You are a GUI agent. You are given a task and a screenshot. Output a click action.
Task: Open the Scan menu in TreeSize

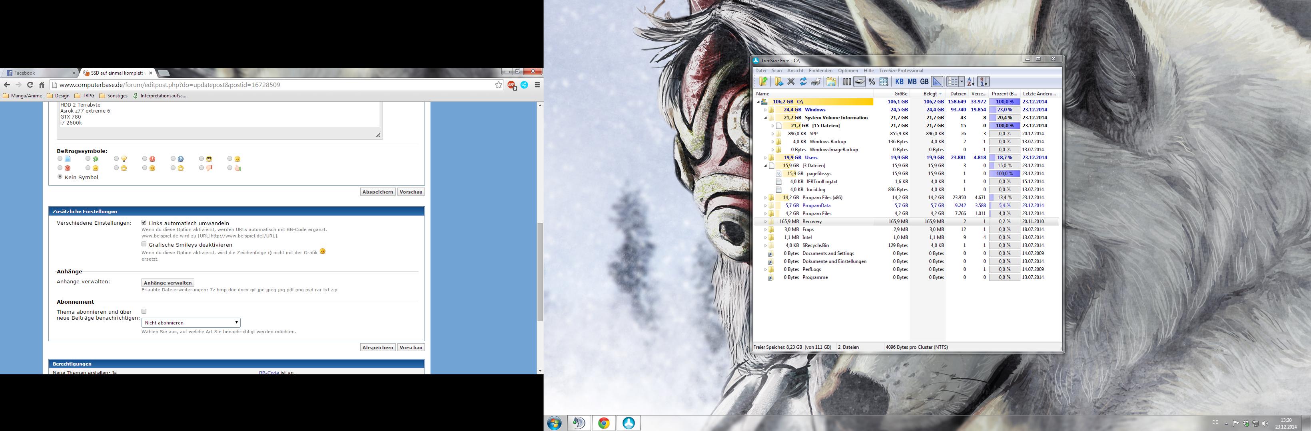[x=776, y=71]
